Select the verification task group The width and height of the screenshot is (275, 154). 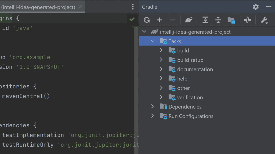click(190, 97)
